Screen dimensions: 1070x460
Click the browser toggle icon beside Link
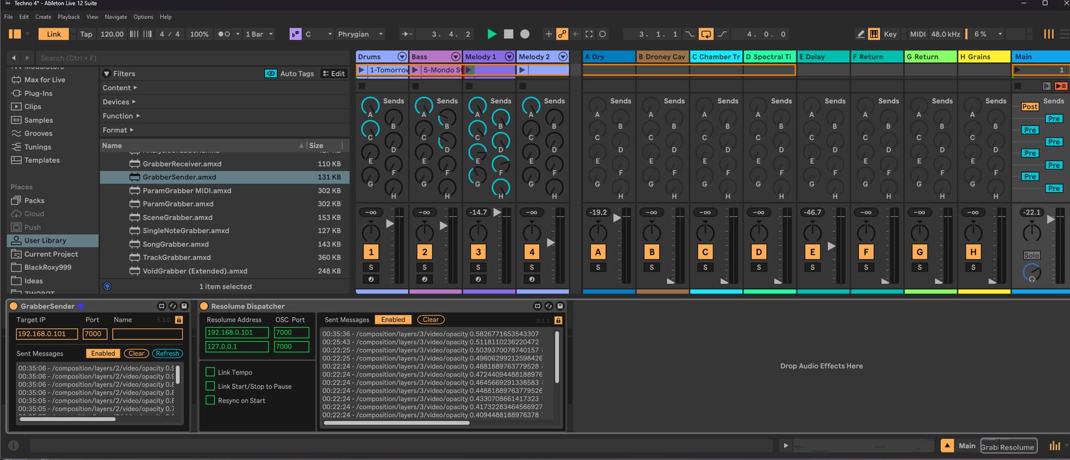[x=15, y=34]
